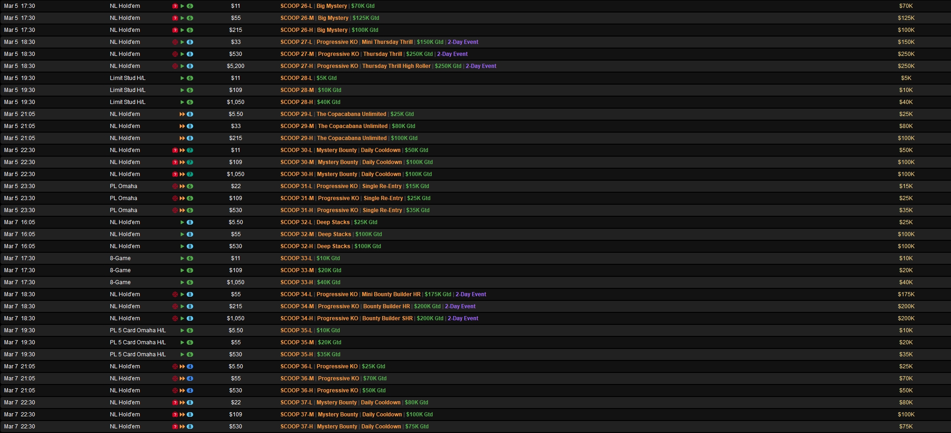Image resolution: width=951 pixels, height=433 pixels.
Task: Click mystery bounty icon on SCOOP 37-H row
Action: [175, 427]
